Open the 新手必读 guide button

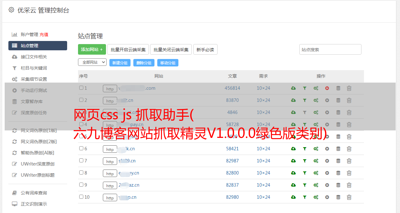[205, 49]
